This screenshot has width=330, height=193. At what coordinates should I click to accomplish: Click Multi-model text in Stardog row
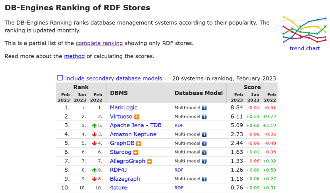pyautogui.click(x=187, y=152)
